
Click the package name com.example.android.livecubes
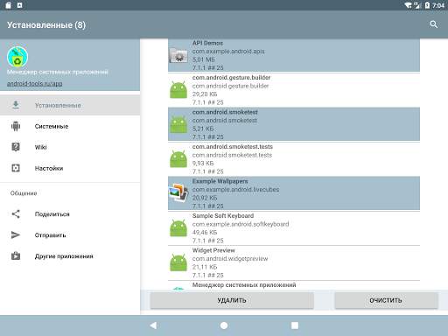pyautogui.click(x=235, y=190)
